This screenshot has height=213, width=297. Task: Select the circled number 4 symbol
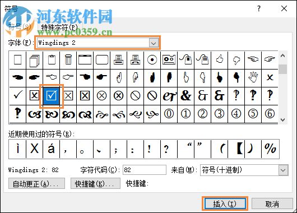click(x=236, y=114)
